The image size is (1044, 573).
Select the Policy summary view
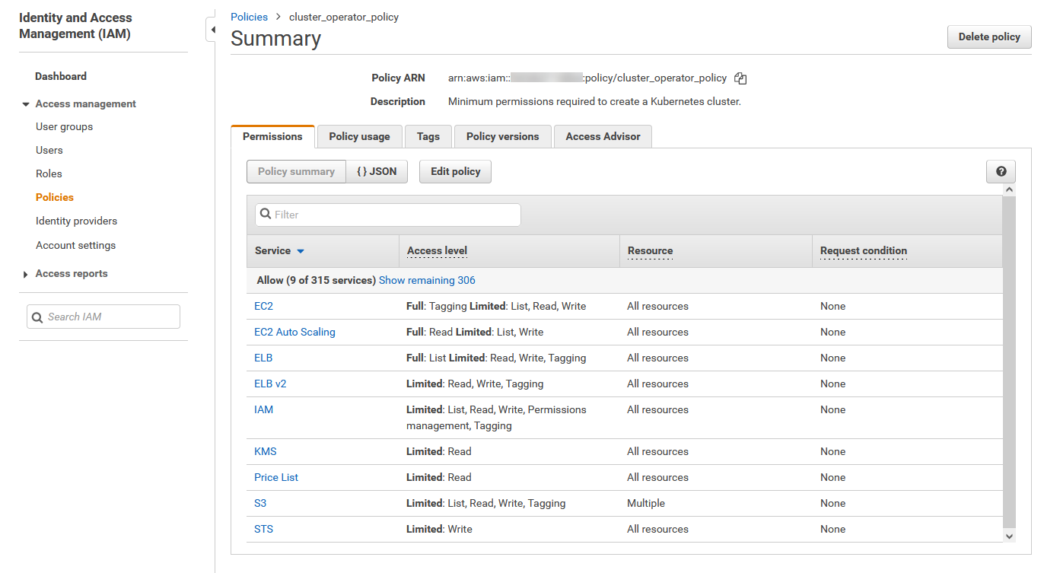coord(296,172)
